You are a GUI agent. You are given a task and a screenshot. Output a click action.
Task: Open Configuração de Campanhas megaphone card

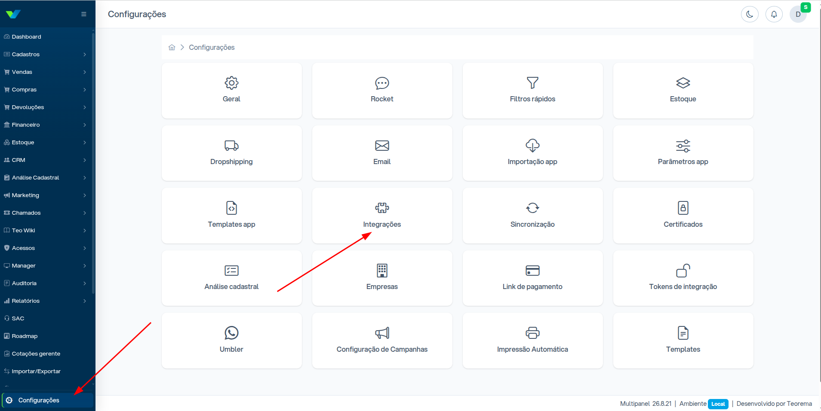[x=382, y=341]
